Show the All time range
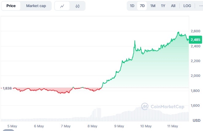The height and width of the screenshot is (131, 203). (x=173, y=6)
